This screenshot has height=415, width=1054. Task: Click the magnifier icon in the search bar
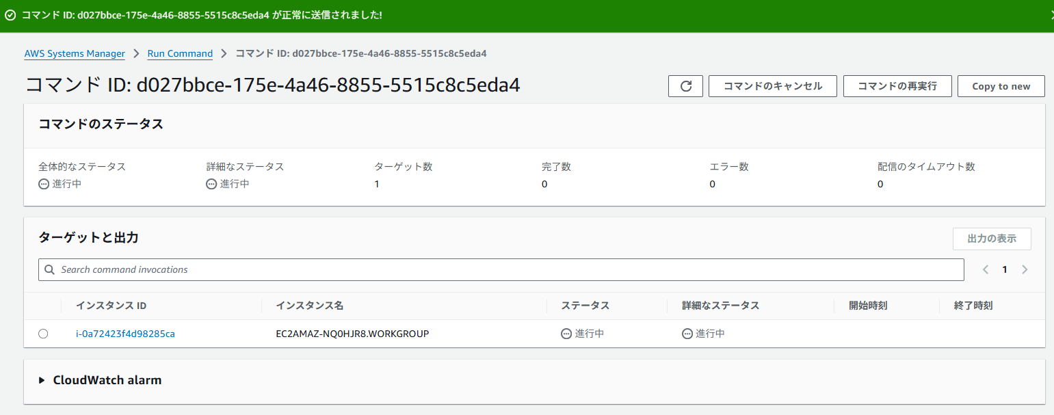point(49,269)
